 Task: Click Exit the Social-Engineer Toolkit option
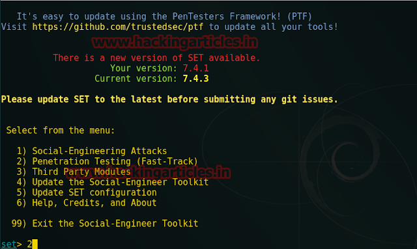point(105,223)
